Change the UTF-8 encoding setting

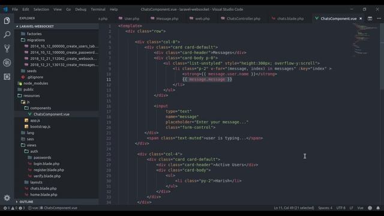pos(341,208)
